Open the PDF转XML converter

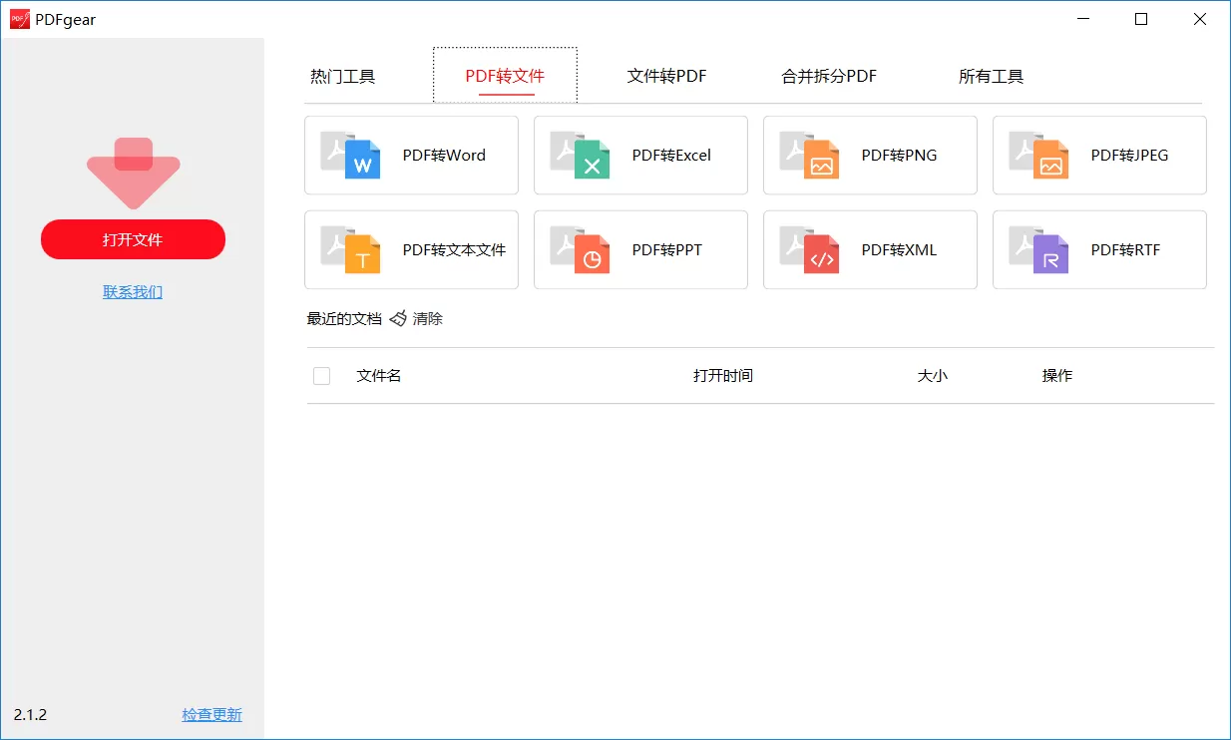point(869,249)
